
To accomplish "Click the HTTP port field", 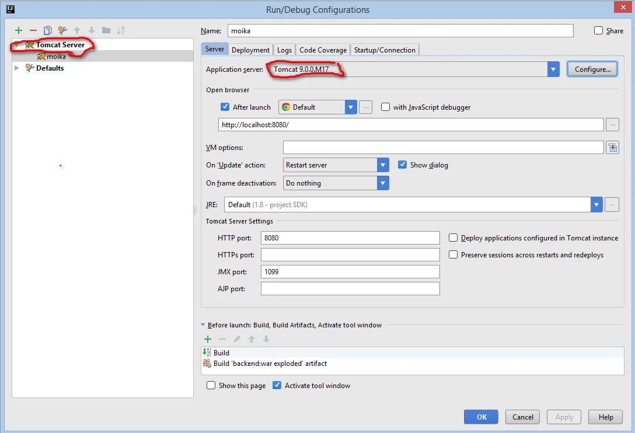I will tap(350, 238).
